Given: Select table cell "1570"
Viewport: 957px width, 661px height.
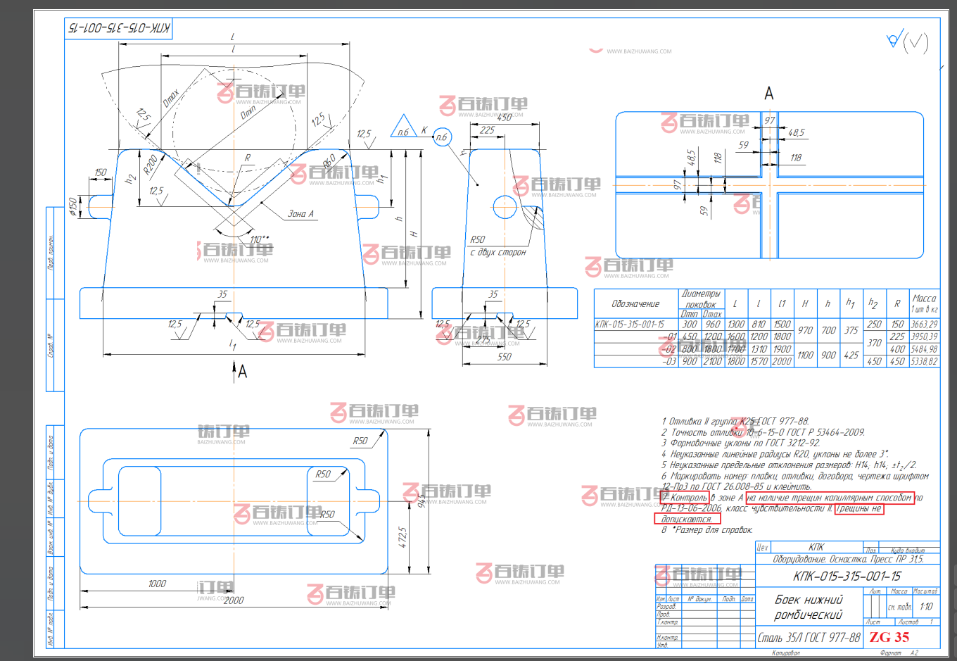Looking at the screenshot, I should pyautogui.click(x=759, y=361).
